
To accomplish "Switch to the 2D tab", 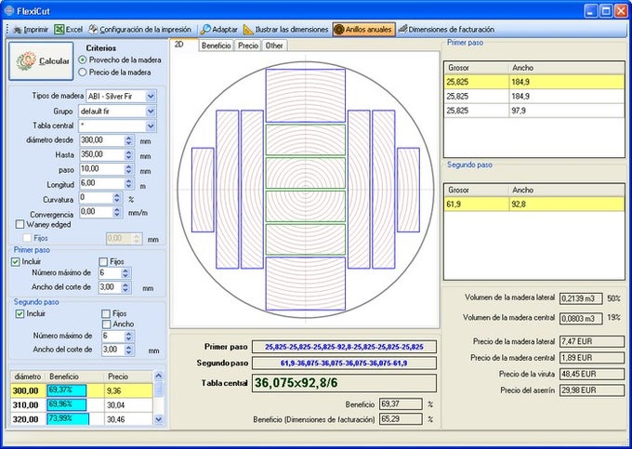I will [184, 46].
